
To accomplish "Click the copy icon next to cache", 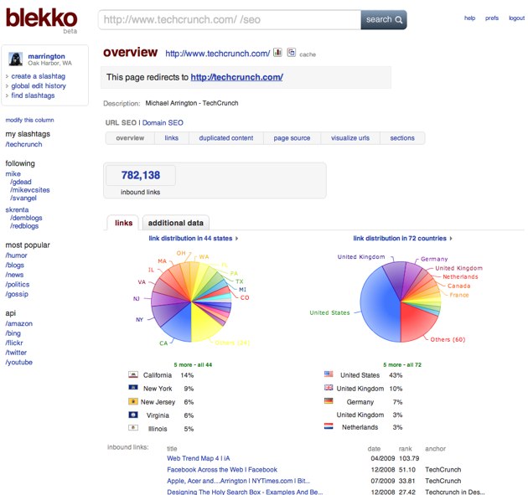I will click(292, 53).
